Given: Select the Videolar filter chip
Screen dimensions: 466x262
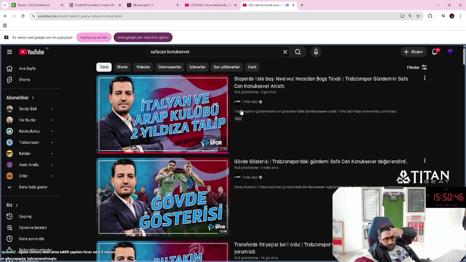Looking at the screenshot, I should coord(143,67).
